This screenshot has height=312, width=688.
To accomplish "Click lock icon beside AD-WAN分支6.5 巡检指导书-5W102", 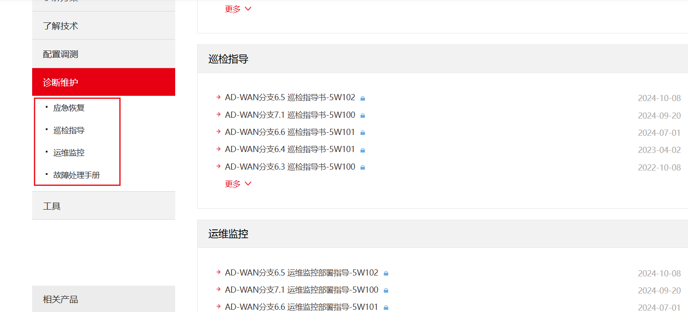I will click(363, 98).
